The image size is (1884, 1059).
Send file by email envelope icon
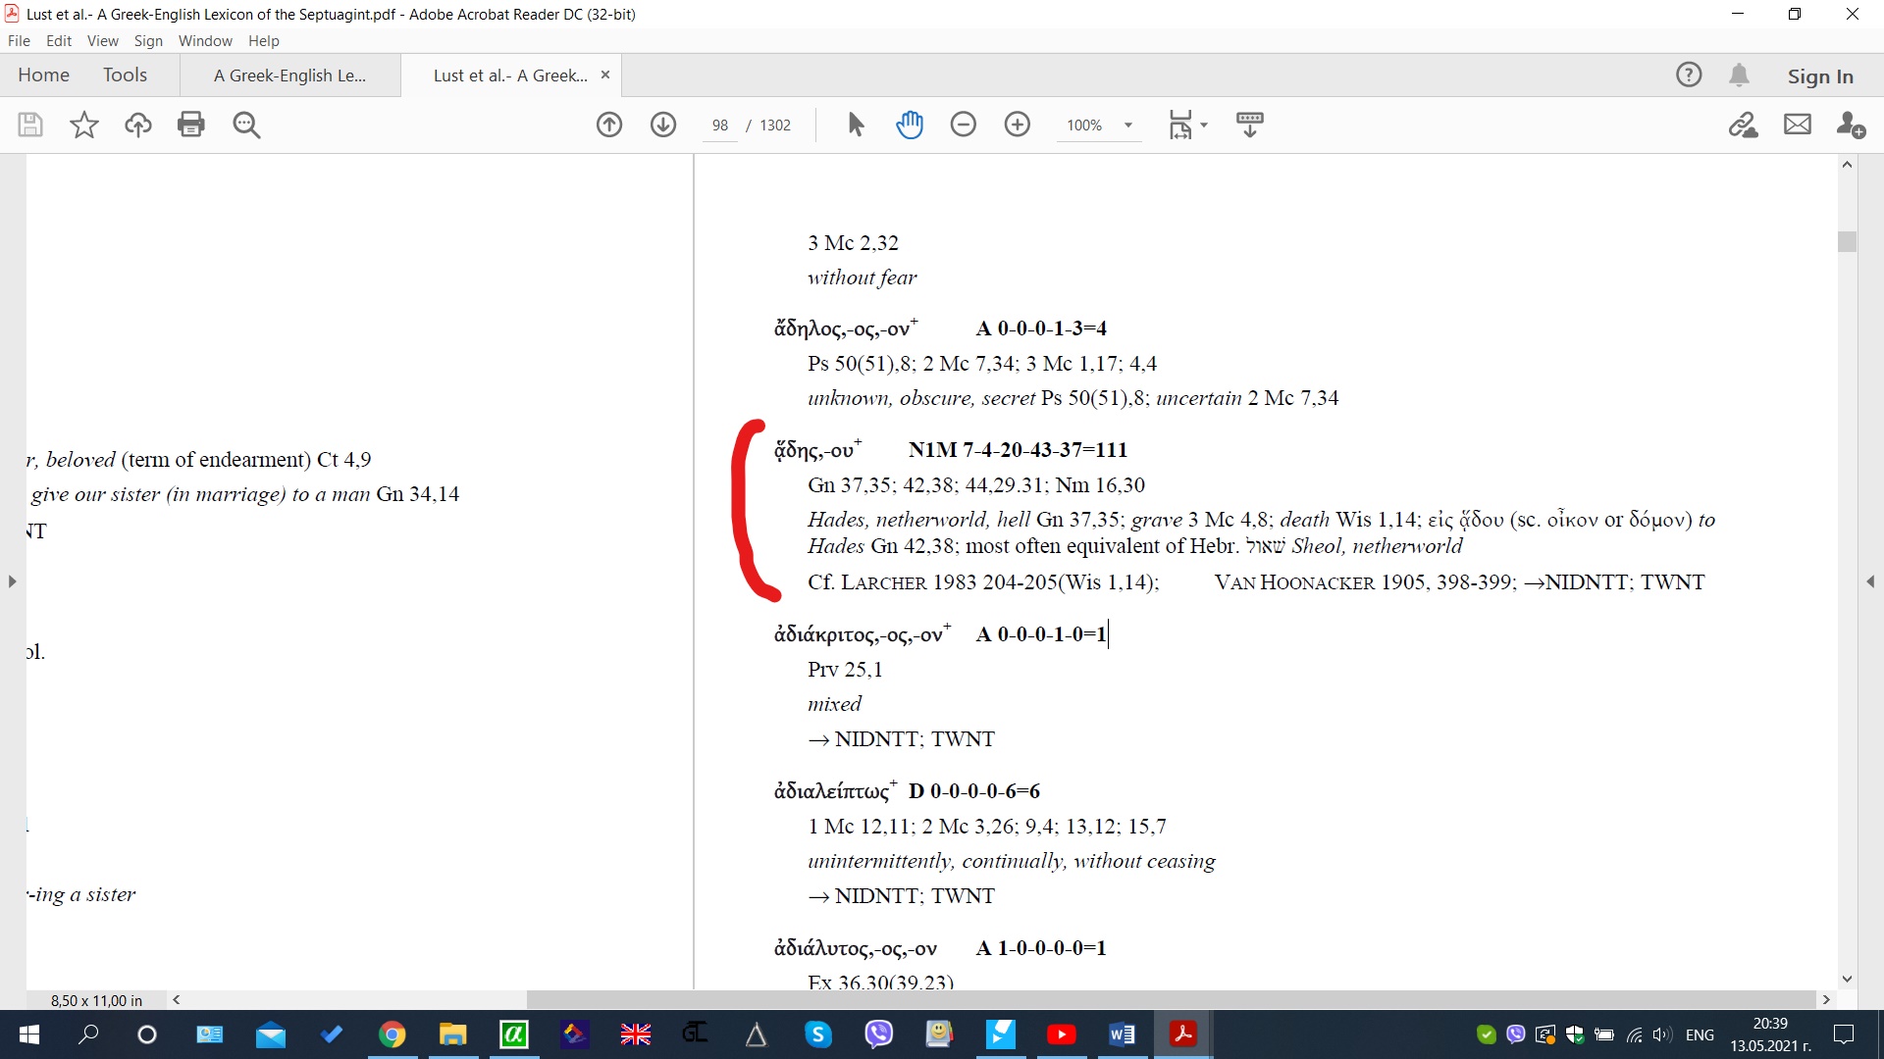(1798, 125)
